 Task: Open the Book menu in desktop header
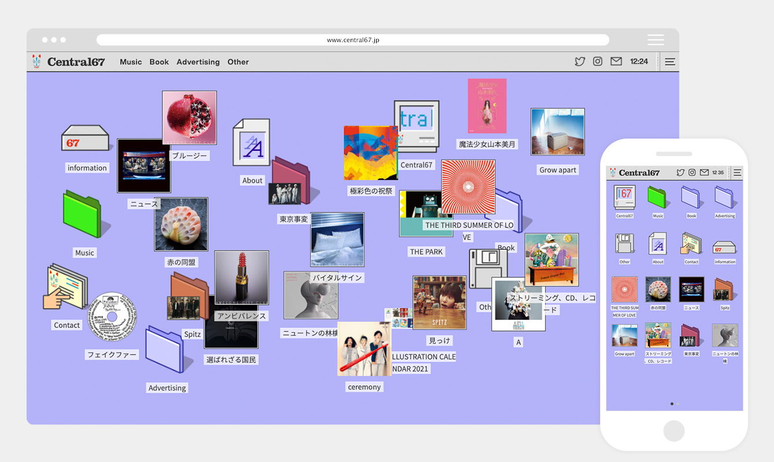159,62
